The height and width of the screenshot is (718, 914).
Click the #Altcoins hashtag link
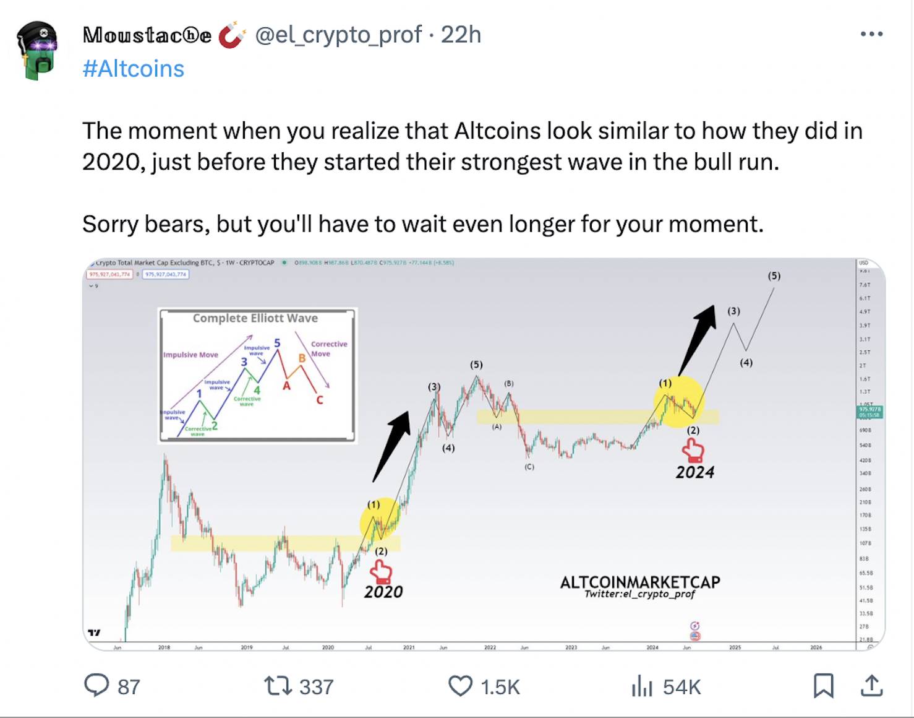134,69
